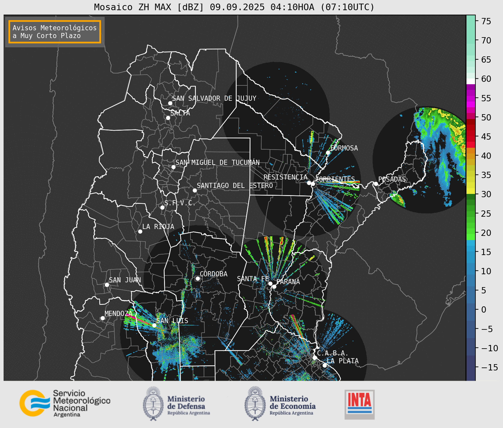
Task: Click the INTA logo
Action: (x=359, y=404)
